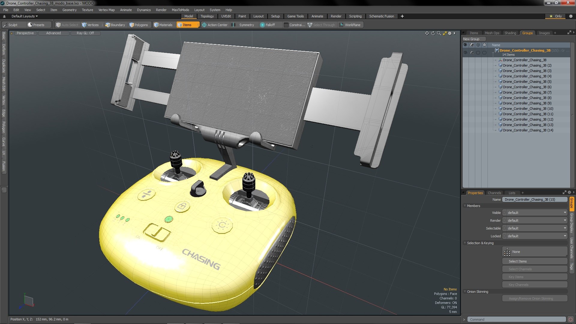Open the Default Layouts dropdown
Screen dimensions: 576x324
click(x=25, y=16)
